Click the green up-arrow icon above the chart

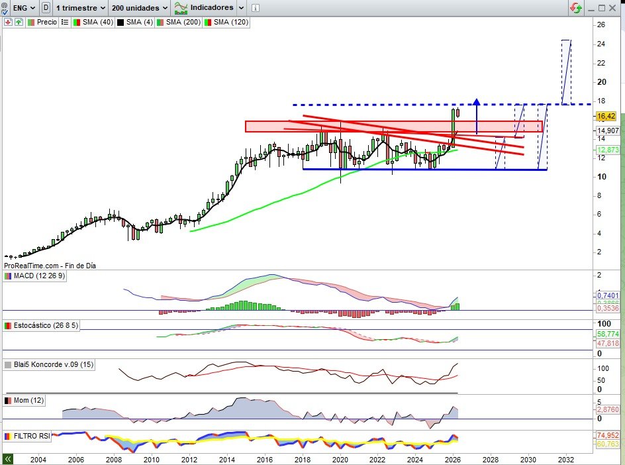click(x=19, y=22)
